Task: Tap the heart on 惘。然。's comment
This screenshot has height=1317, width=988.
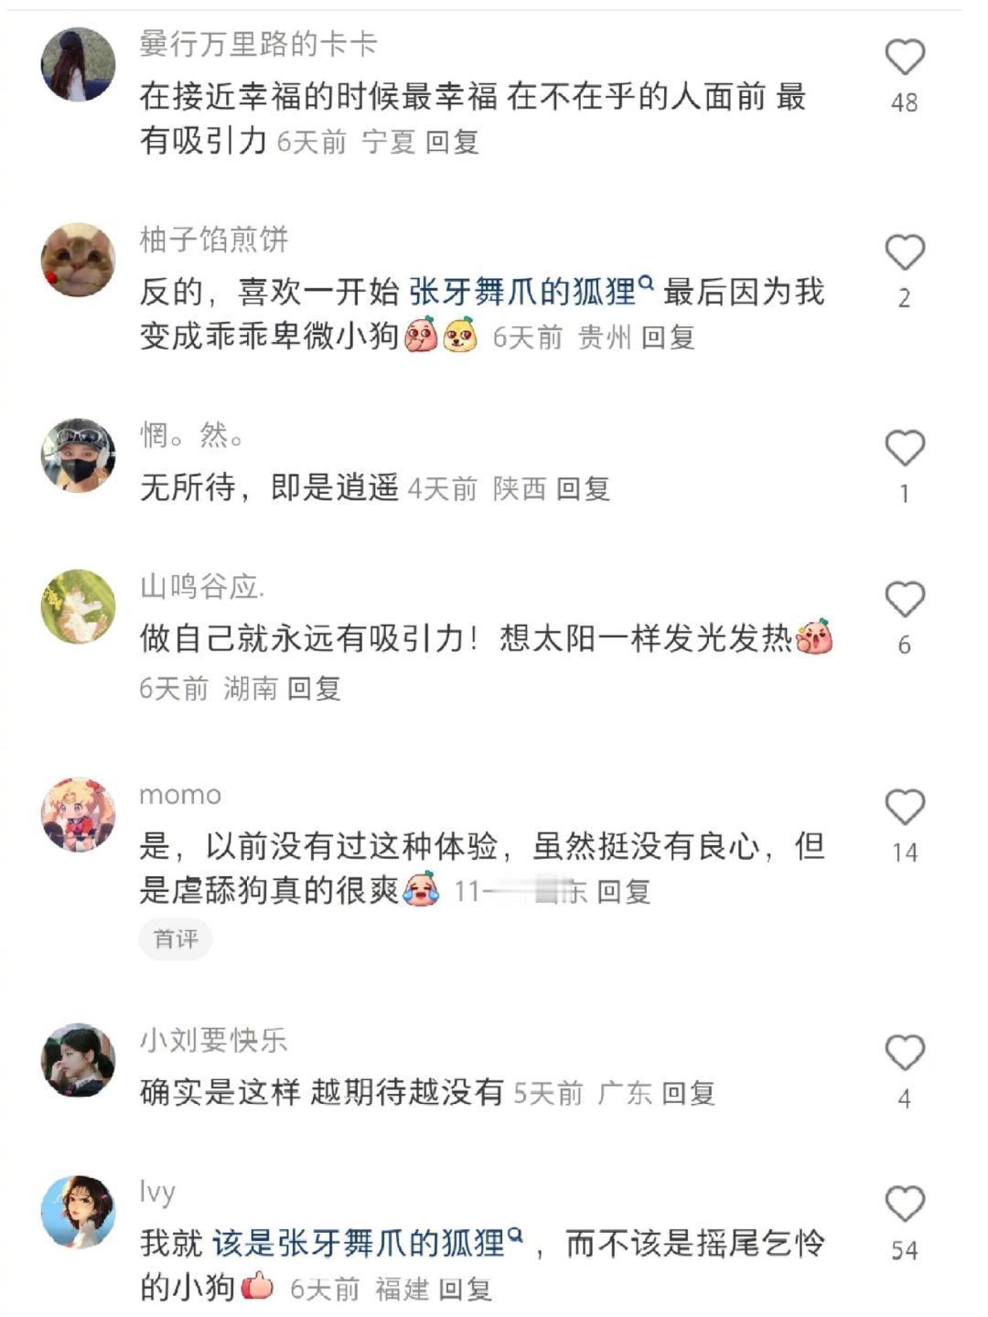Action: [x=905, y=448]
